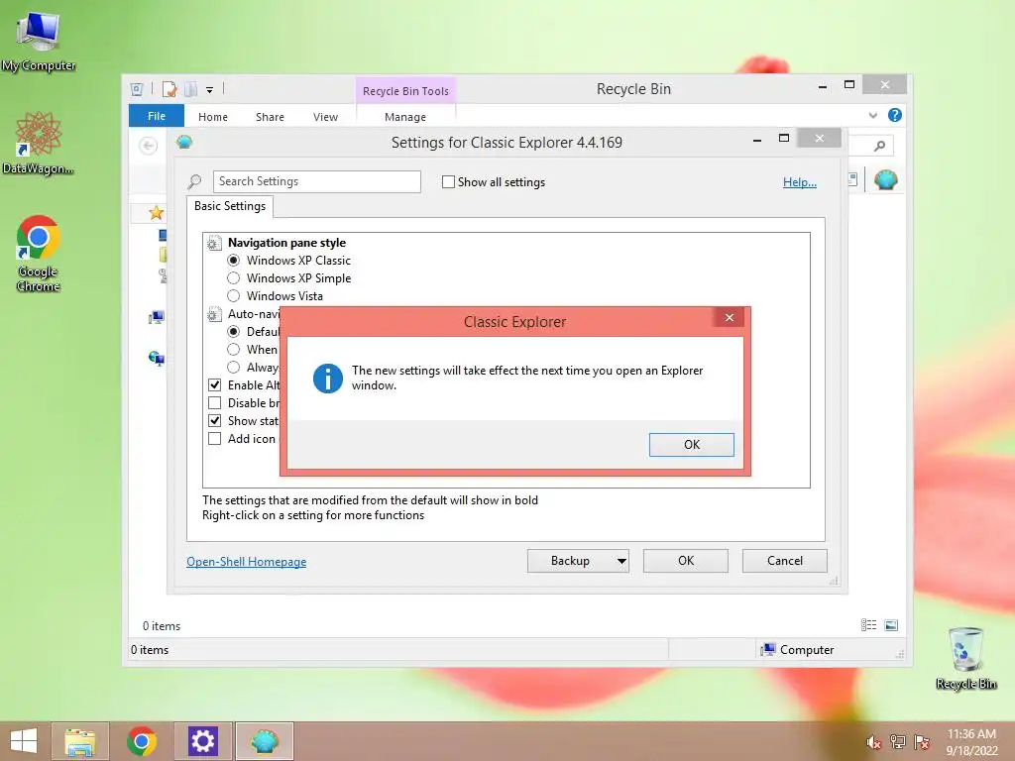The width and height of the screenshot is (1015, 761).
Task: Expand the quick access toolbar dropdown
Action: [x=210, y=90]
